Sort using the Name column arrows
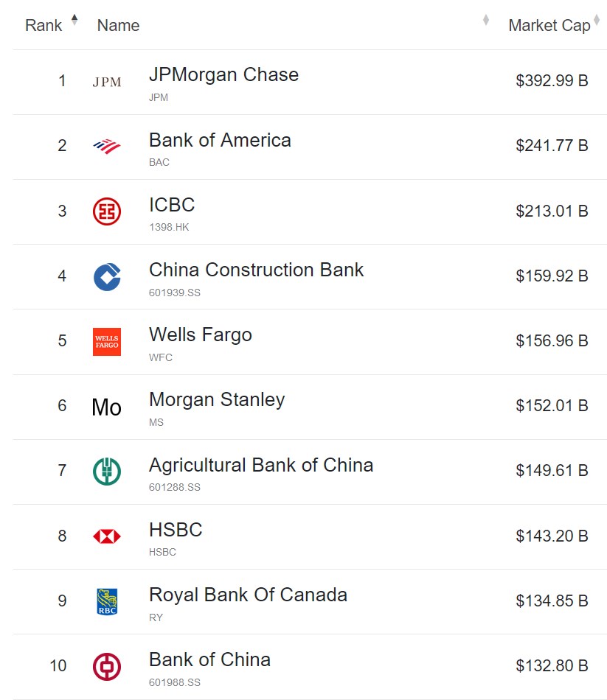The height and width of the screenshot is (700, 607). click(x=485, y=20)
